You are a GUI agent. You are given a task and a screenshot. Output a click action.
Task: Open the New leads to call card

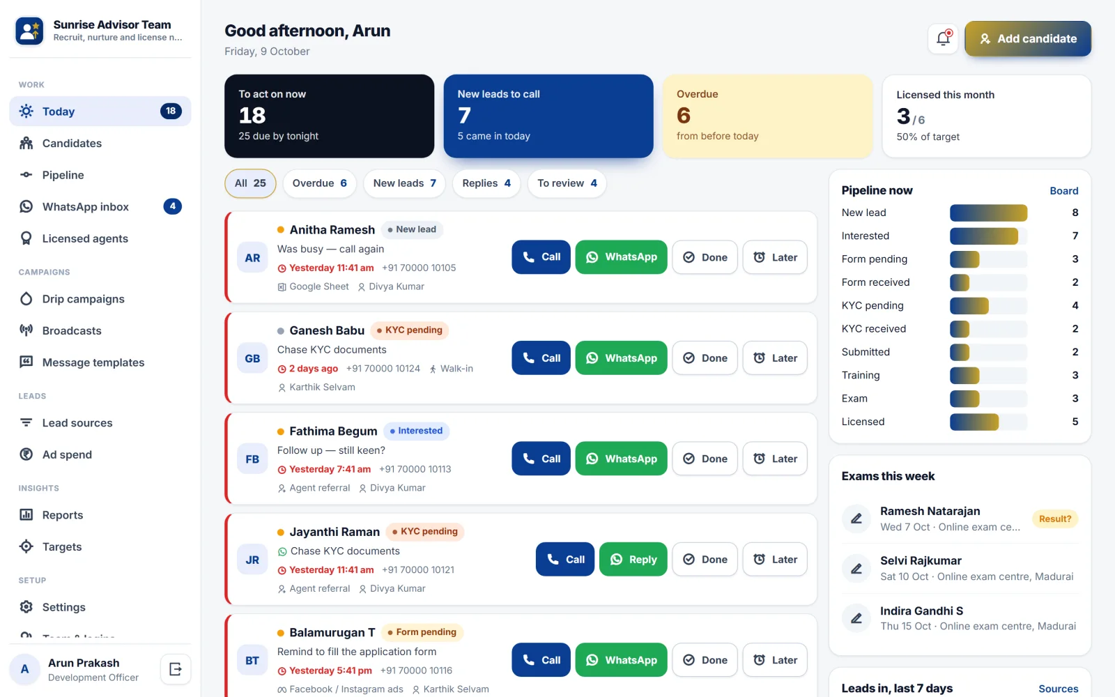(548, 116)
